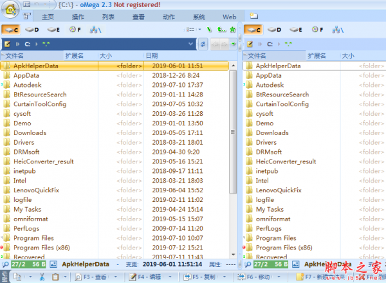Viewport: 386px width, 283px height.
Task: Click the left panel scrollbar down arrow
Action: [x=233, y=254]
